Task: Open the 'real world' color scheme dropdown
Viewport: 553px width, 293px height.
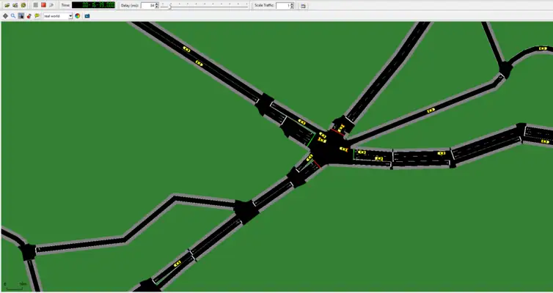Action: [70, 15]
